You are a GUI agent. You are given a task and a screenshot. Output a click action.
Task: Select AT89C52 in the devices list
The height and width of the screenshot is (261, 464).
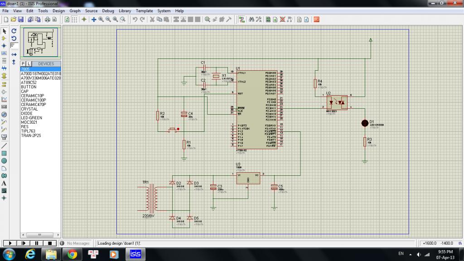pyautogui.click(x=29, y=82)
